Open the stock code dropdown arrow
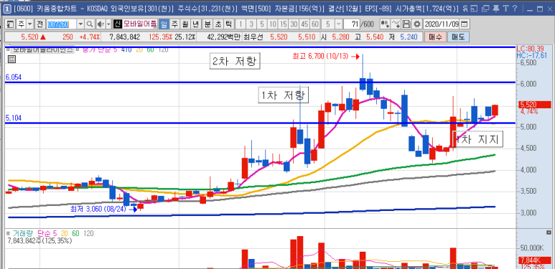The width and height of the screenshot is (555, 269). (80, 24)
